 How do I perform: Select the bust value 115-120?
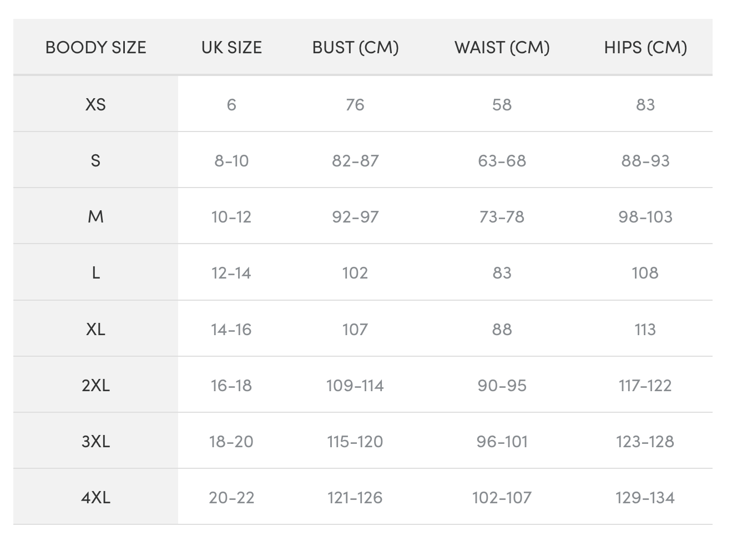point(355,442)
